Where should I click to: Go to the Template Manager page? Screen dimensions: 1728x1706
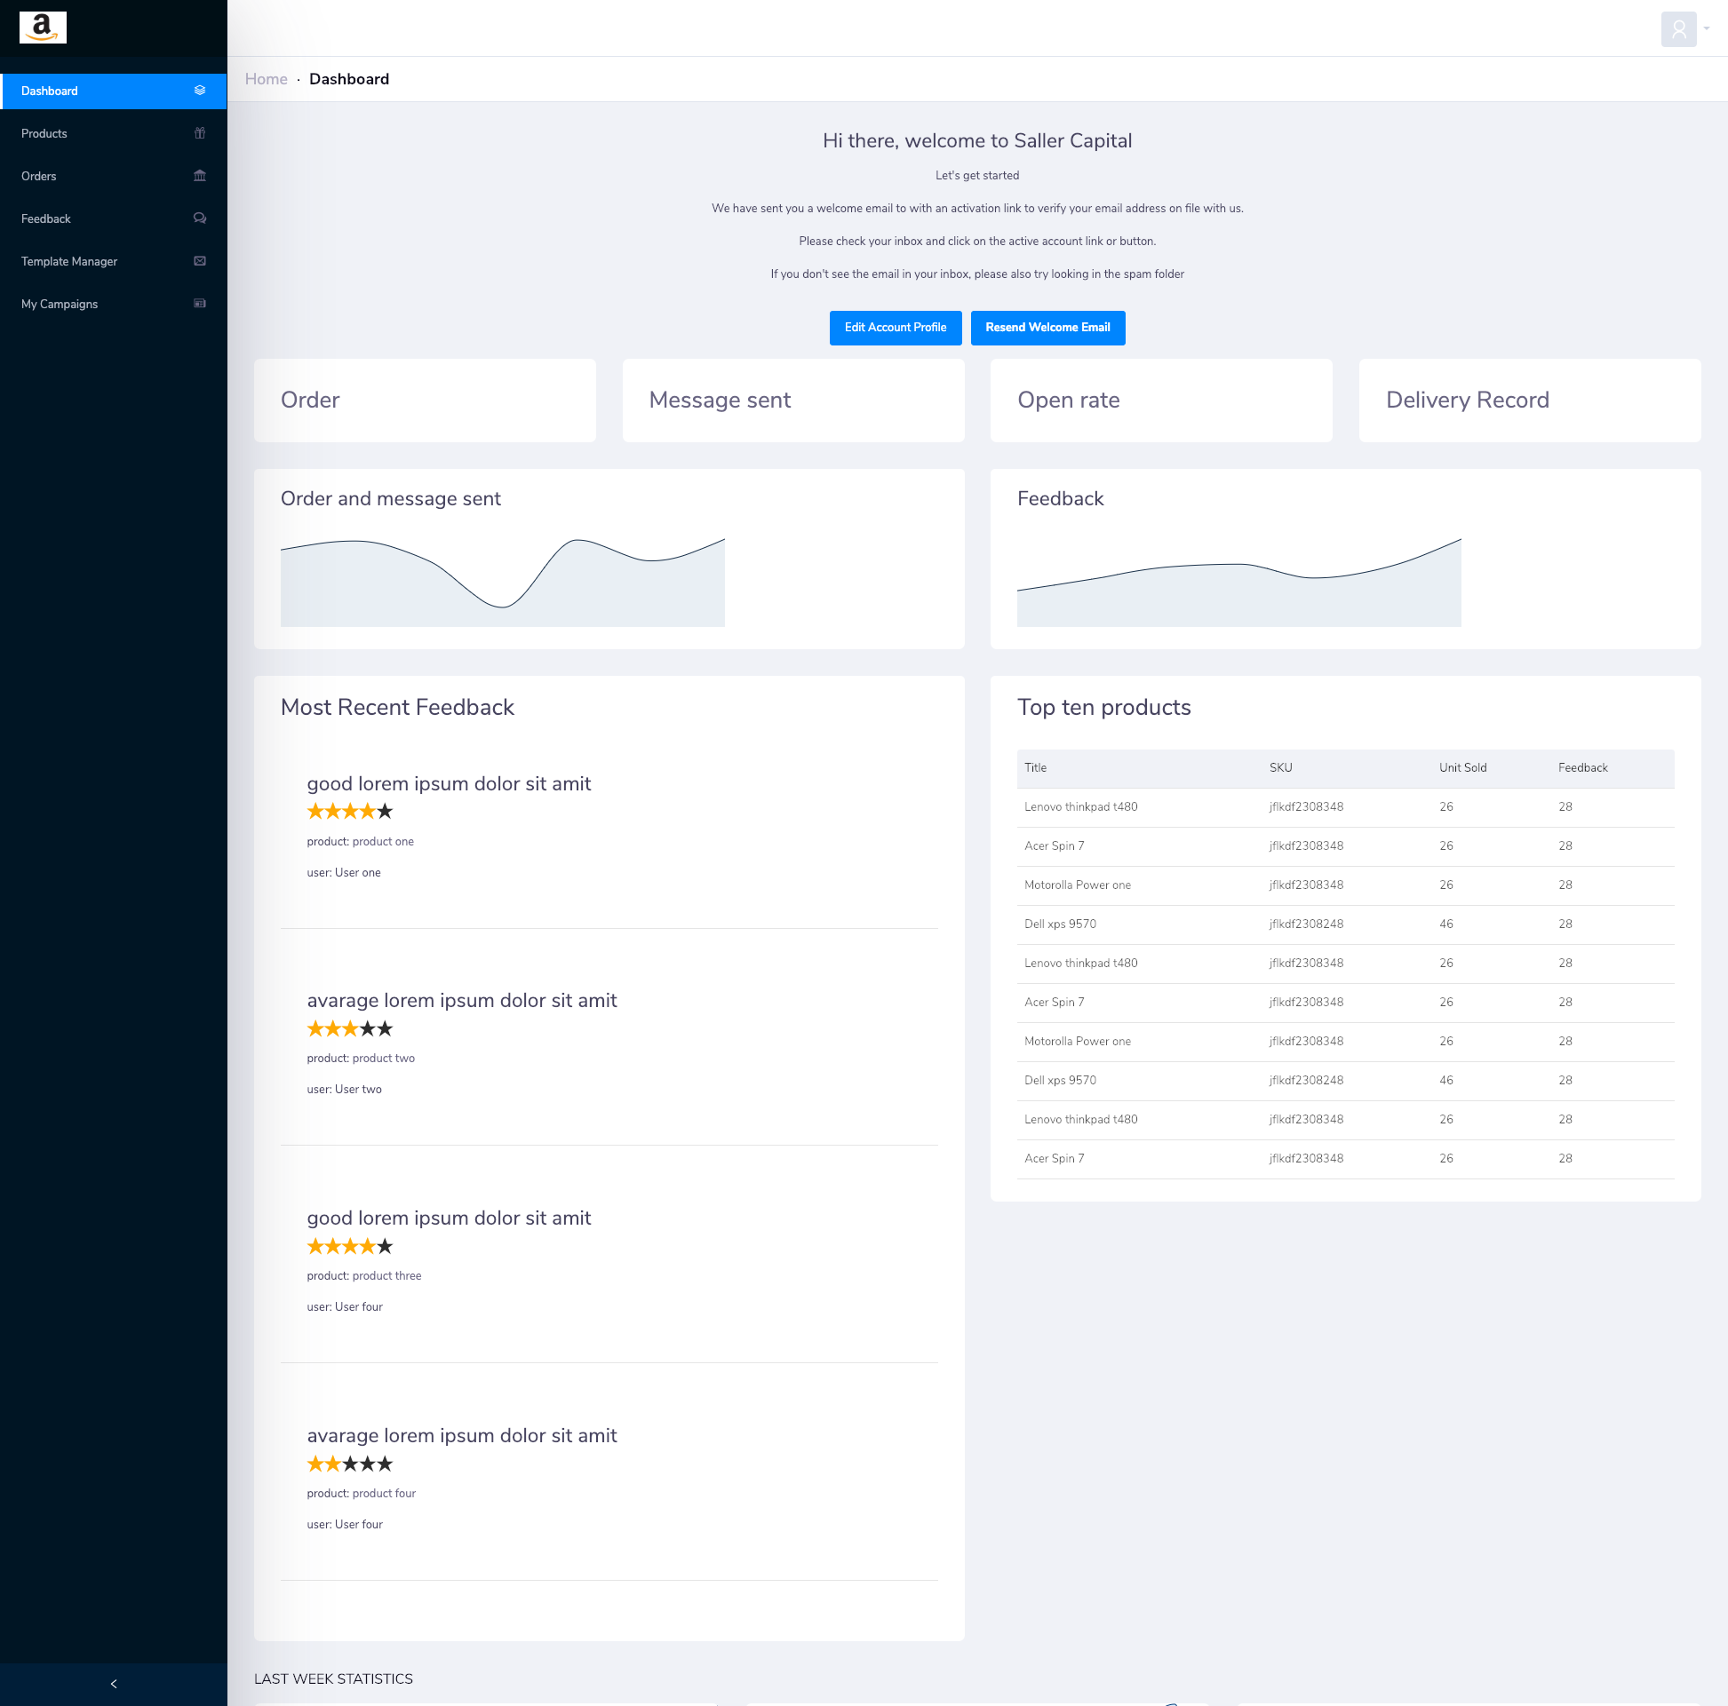[x=70, y=261]
